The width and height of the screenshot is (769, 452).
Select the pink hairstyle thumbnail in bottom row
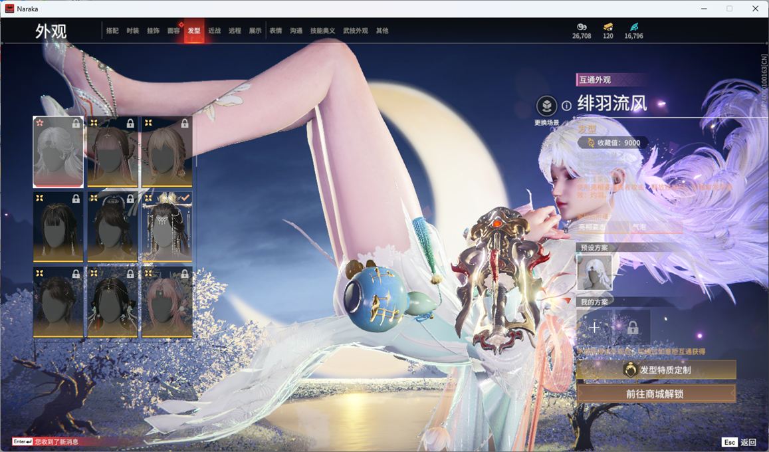click(x=167, y=302)
